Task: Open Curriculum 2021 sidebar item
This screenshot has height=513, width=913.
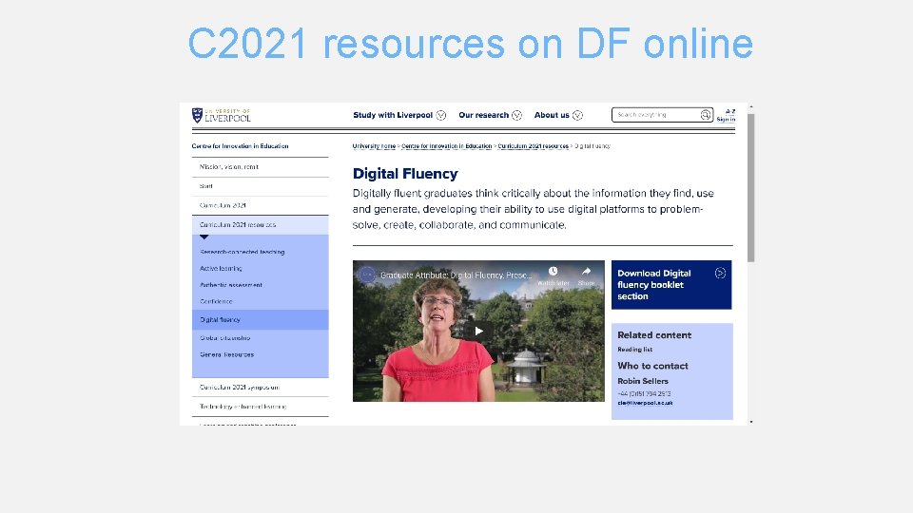Action: 261,205
